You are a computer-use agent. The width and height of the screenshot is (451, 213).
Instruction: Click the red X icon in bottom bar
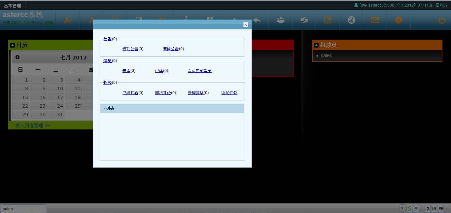pyautogui.click(x=416, y=208)
